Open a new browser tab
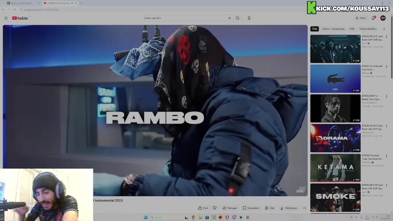 coord(81,3)
